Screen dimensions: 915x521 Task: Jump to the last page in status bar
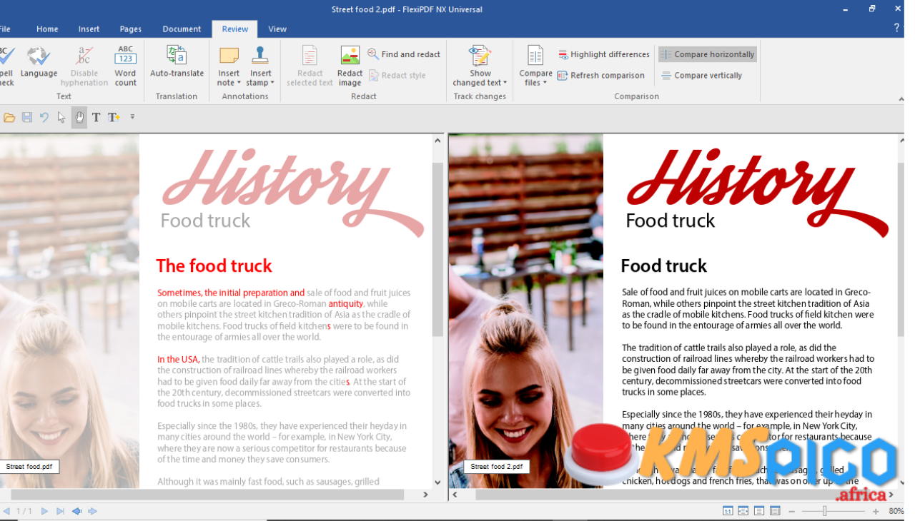pyautogui.click(x=60, y=511)
